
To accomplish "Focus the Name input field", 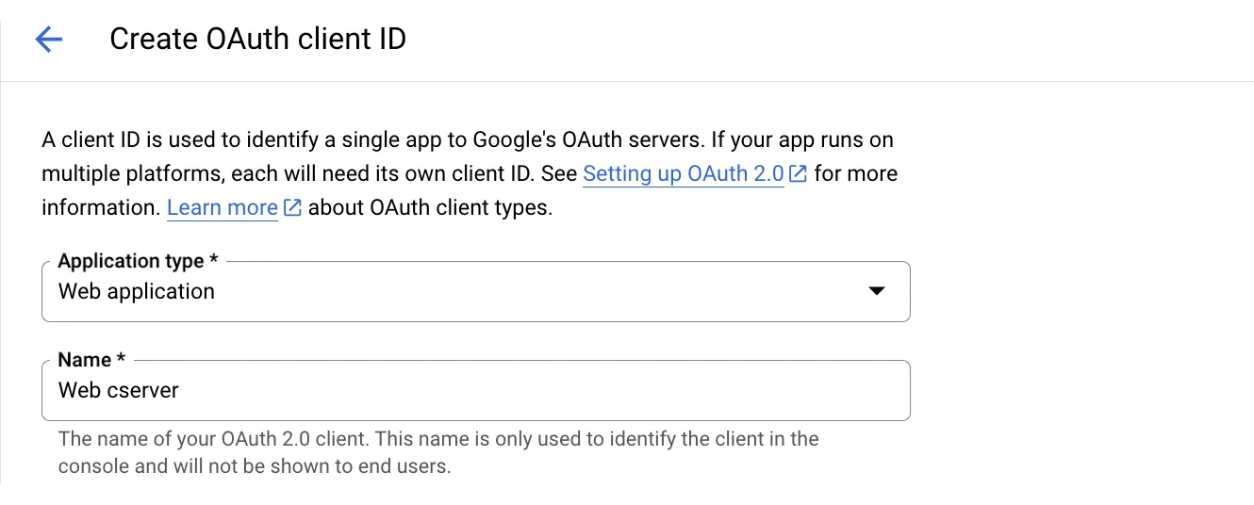I will pyautogui.click(x=476, y=390).
